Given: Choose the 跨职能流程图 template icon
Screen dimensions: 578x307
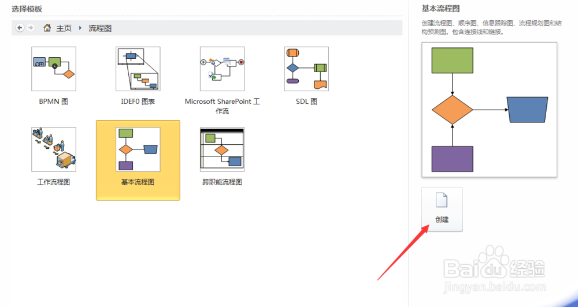Looking at the screenshot, I should pos(223,149).
